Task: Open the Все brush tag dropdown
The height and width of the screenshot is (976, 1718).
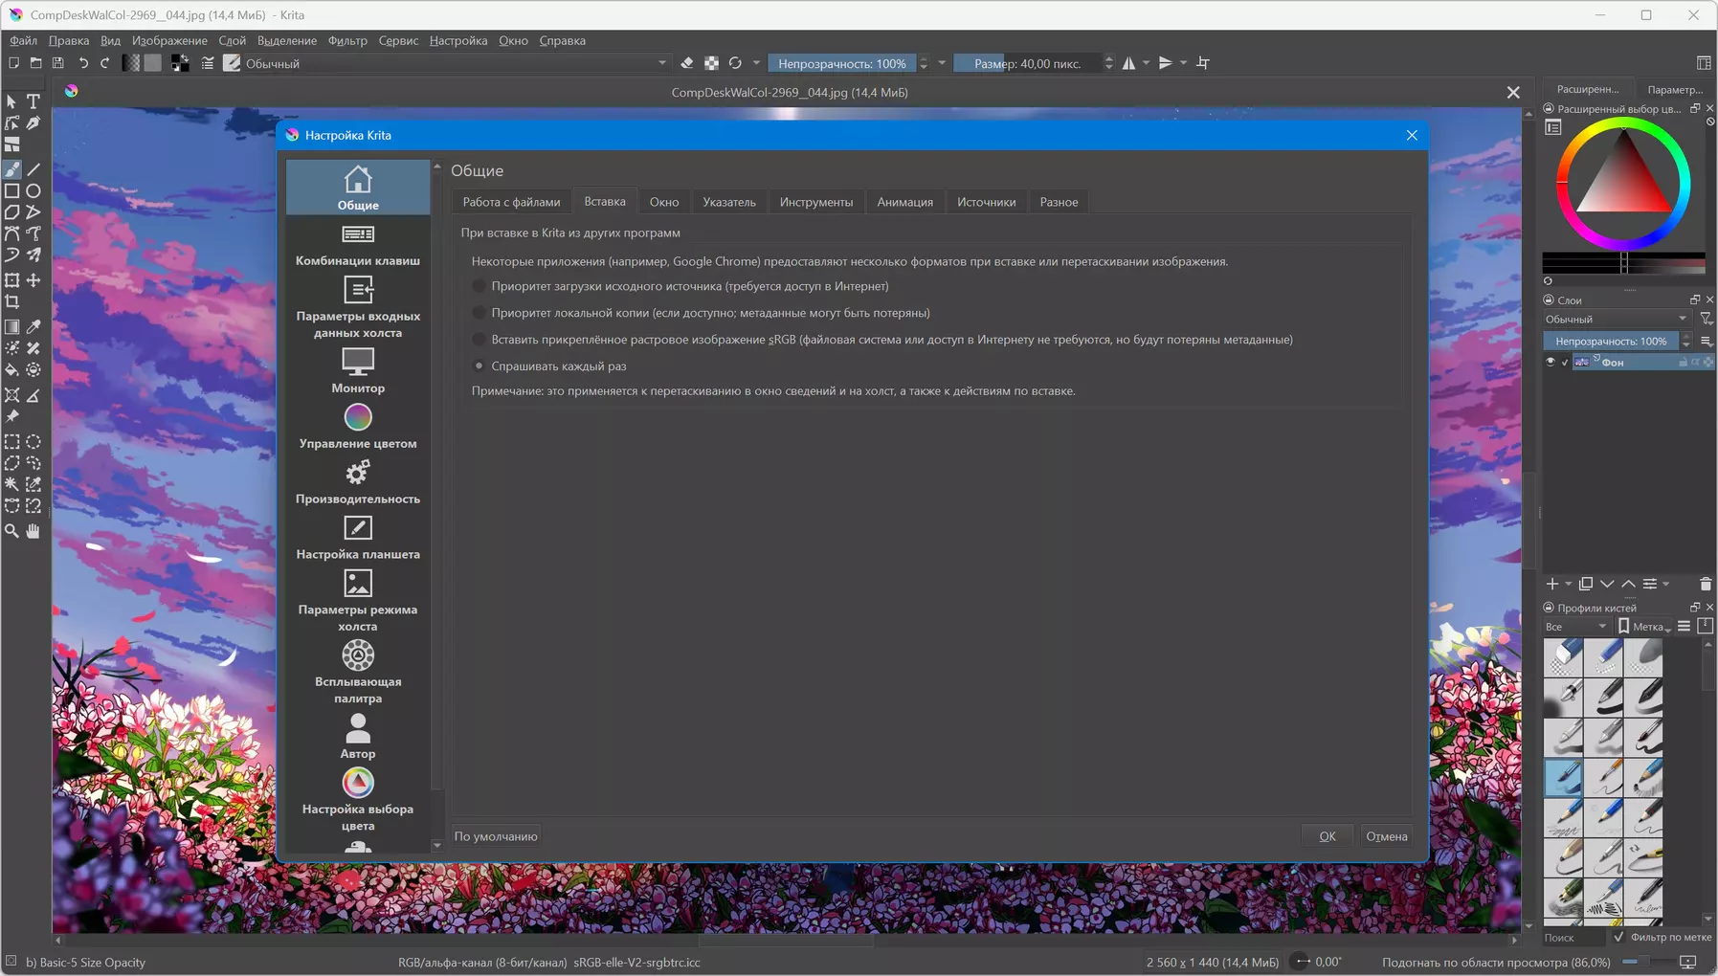Action: [1576, 627]
